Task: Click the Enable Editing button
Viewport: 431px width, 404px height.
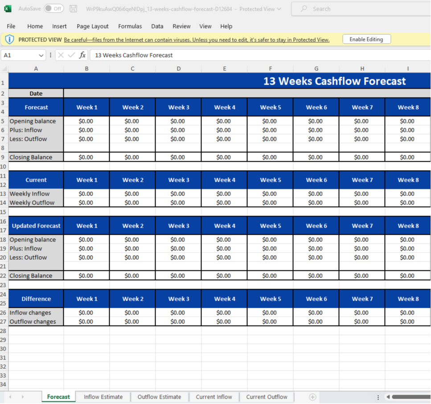Action: 366,39
